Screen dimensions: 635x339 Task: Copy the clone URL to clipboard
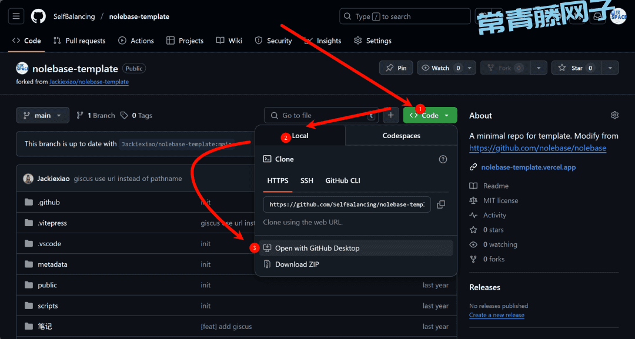pos(441,204)
